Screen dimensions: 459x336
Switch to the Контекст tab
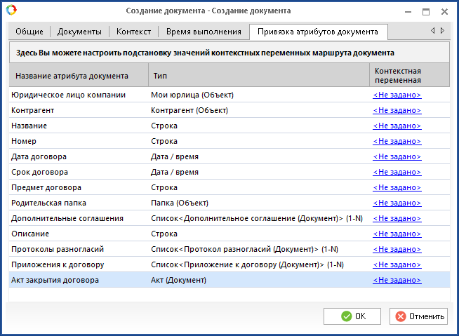coord(133,32)
